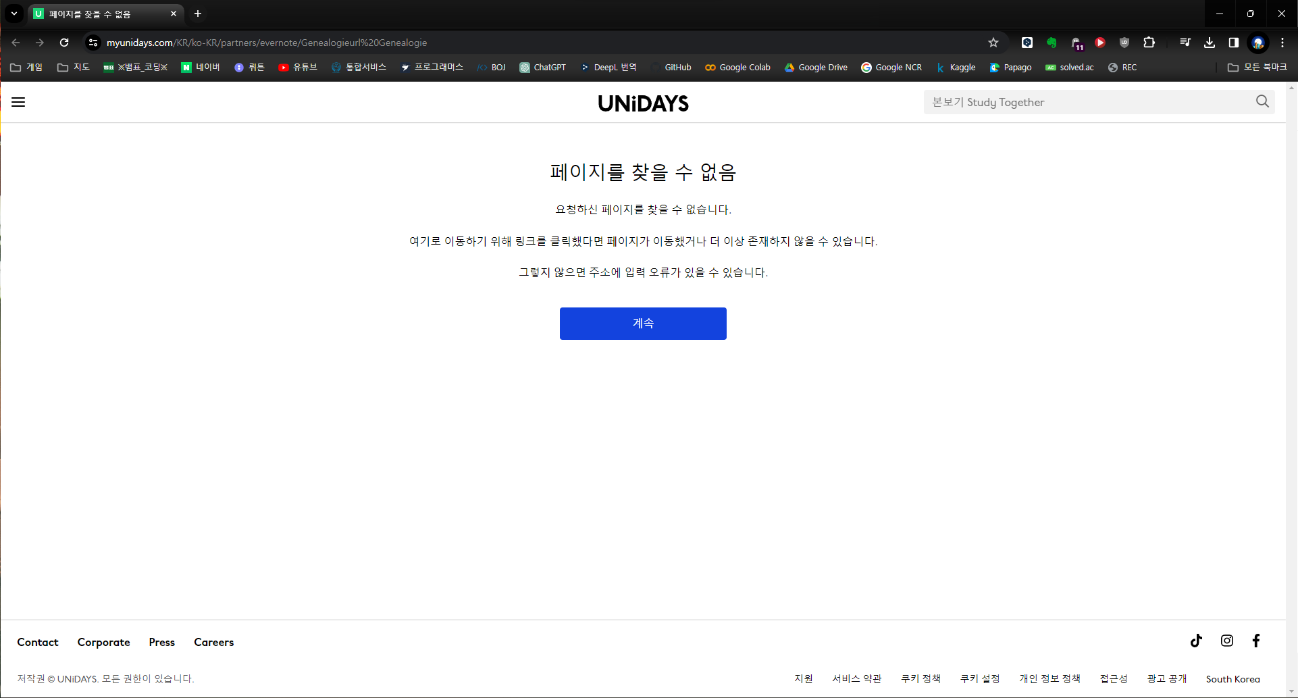Open the 쿠키 설정 link
This screenshot has height=698, width=1298.
tap(980, 678)
